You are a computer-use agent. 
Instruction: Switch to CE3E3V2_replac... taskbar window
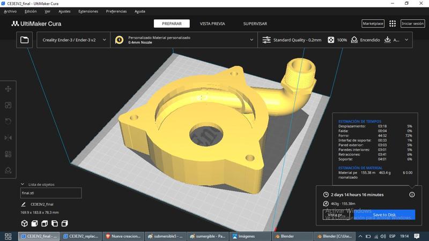(81, 236)
